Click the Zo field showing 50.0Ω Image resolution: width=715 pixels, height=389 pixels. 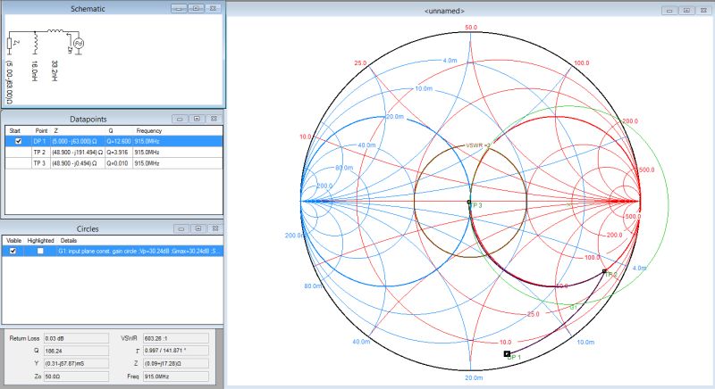pyautogui.click(x=76, y=377)
